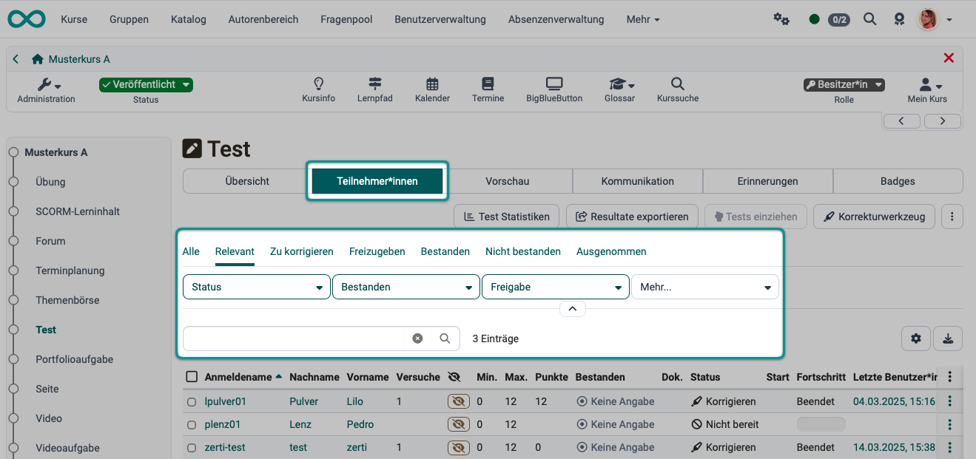Open the Mehr... filter dropdown
This screenshot has height=459, width=976.
[x=705, y=287]
